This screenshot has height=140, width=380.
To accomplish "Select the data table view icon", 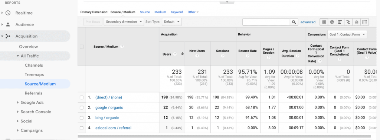I will coord(324,22).
